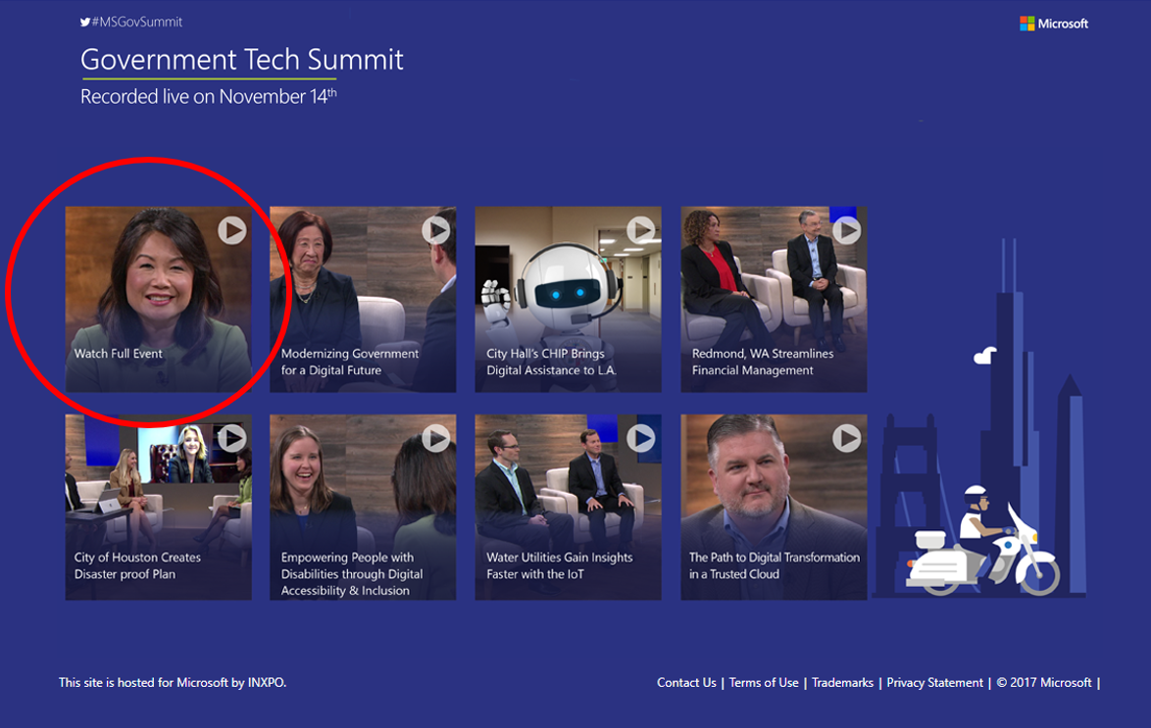
Task: Select 'Redmond, WA Streamlines Financial Management' caption
Action: [x=762, y=362]
